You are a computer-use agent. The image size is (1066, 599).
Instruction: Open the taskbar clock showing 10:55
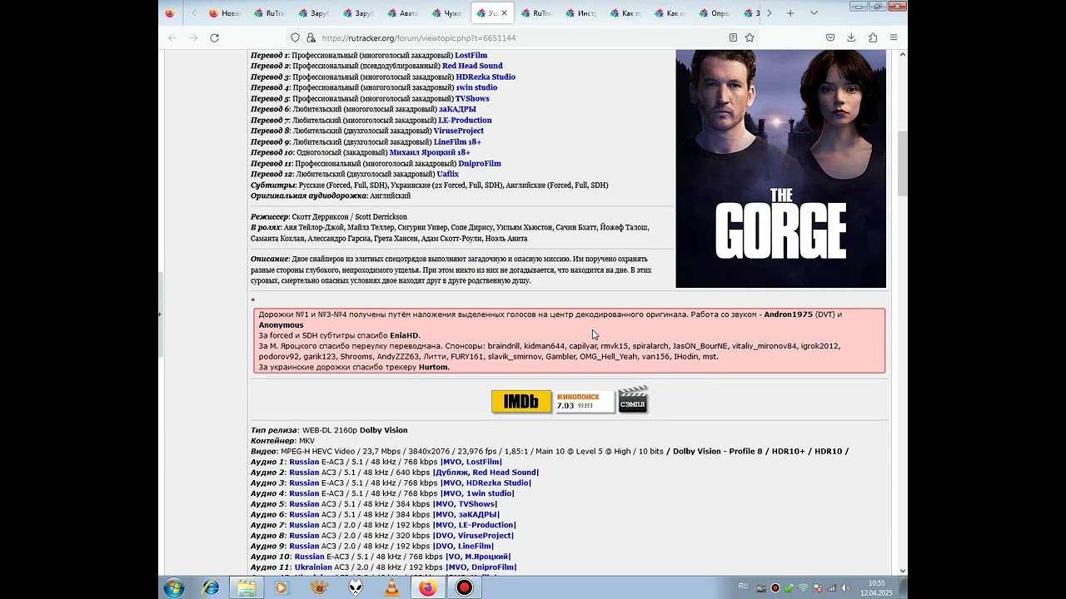pos(876,587)
